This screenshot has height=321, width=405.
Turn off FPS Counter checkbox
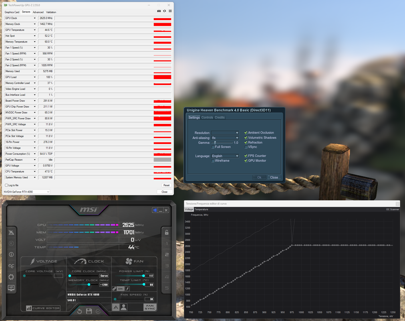click(246, 156)
